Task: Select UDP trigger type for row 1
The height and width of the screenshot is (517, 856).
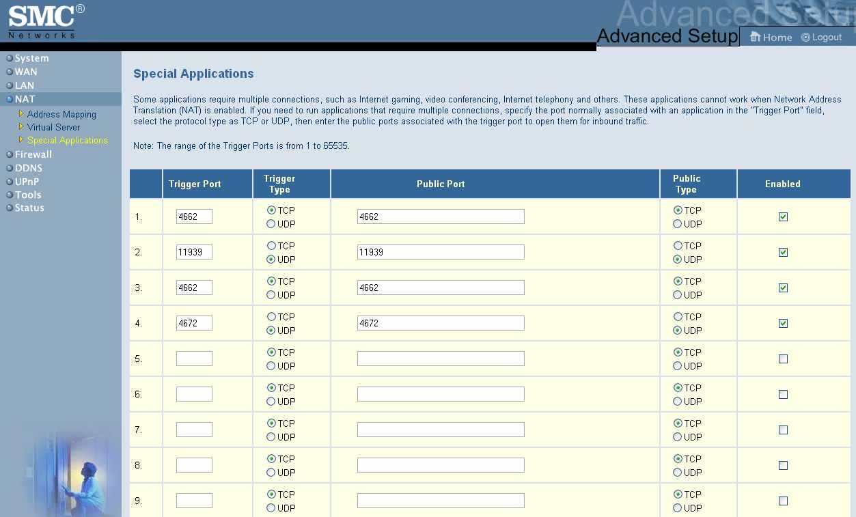Action: point(271,224)
